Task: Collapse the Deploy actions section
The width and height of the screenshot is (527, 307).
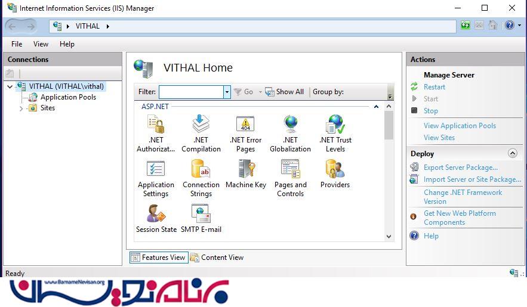Action: pos(512,153)
